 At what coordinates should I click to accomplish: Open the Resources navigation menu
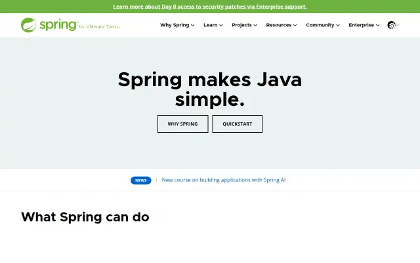click(282, 25)
